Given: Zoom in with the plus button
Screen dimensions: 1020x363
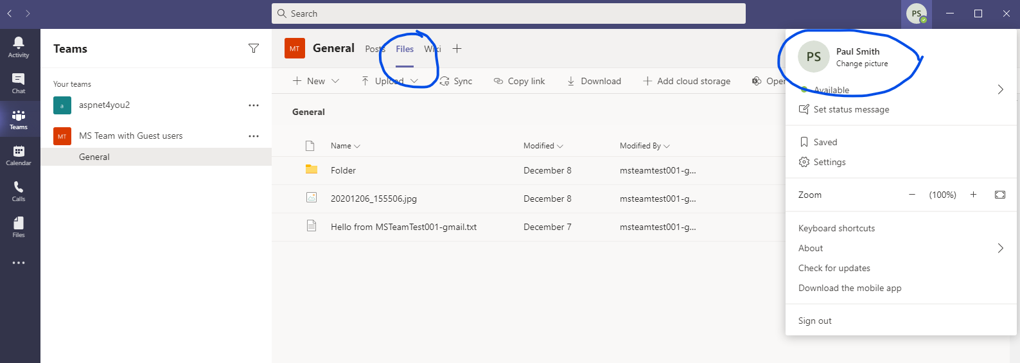Looking at the screenshot, I should [x=973, y=195].
